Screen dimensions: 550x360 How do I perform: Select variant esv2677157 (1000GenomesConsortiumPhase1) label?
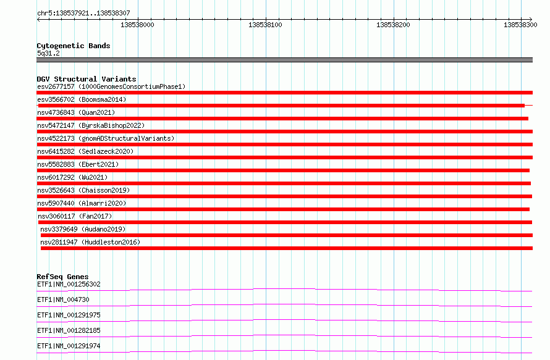tap(111, 86)
